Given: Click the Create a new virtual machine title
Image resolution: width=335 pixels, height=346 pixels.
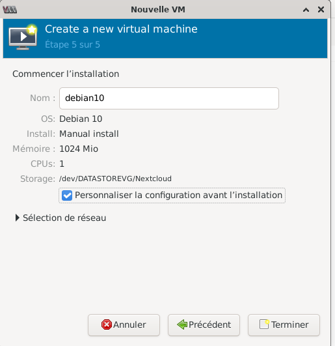Looking at the screenshot, I should (121, 29).
